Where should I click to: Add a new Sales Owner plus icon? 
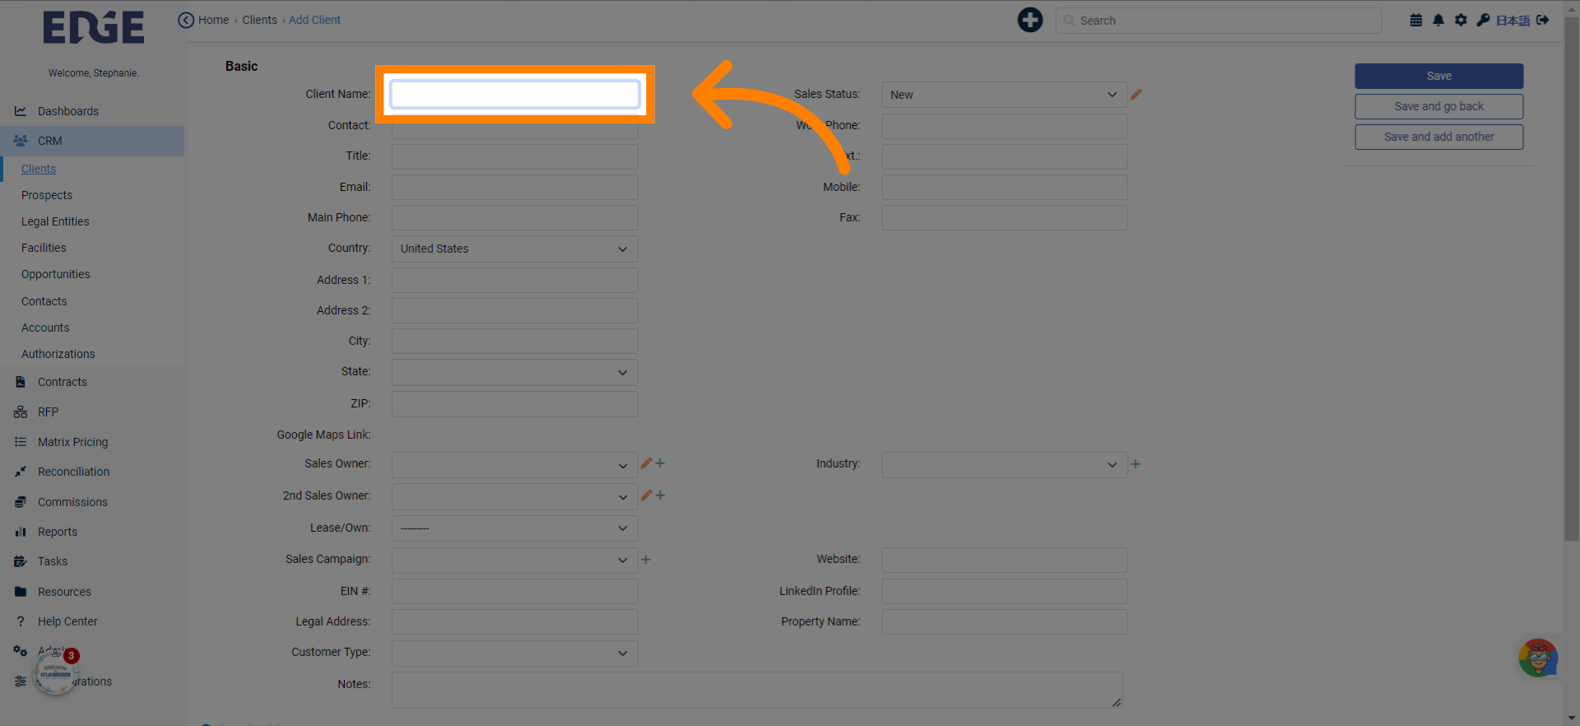click(660, 463)
